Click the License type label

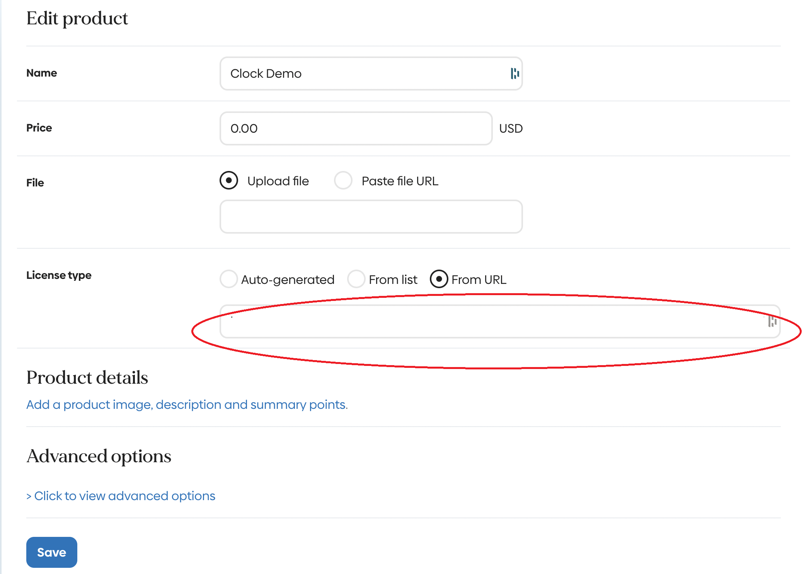point(59,275)
